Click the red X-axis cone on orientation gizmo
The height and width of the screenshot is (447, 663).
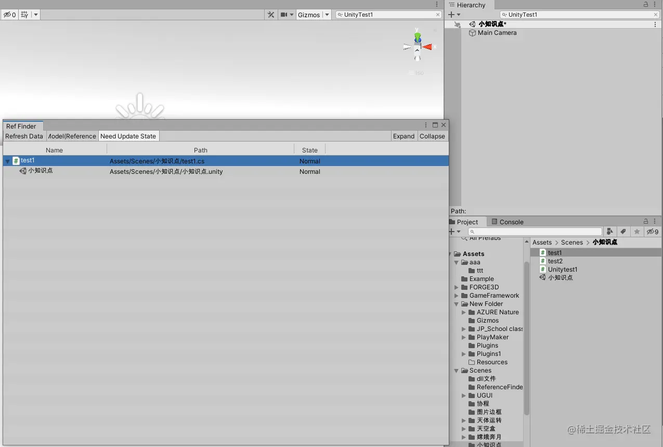coord(427,47)
